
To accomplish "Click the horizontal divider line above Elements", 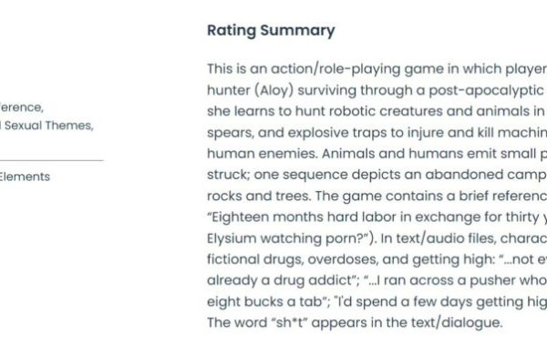I will click(52, 160).
